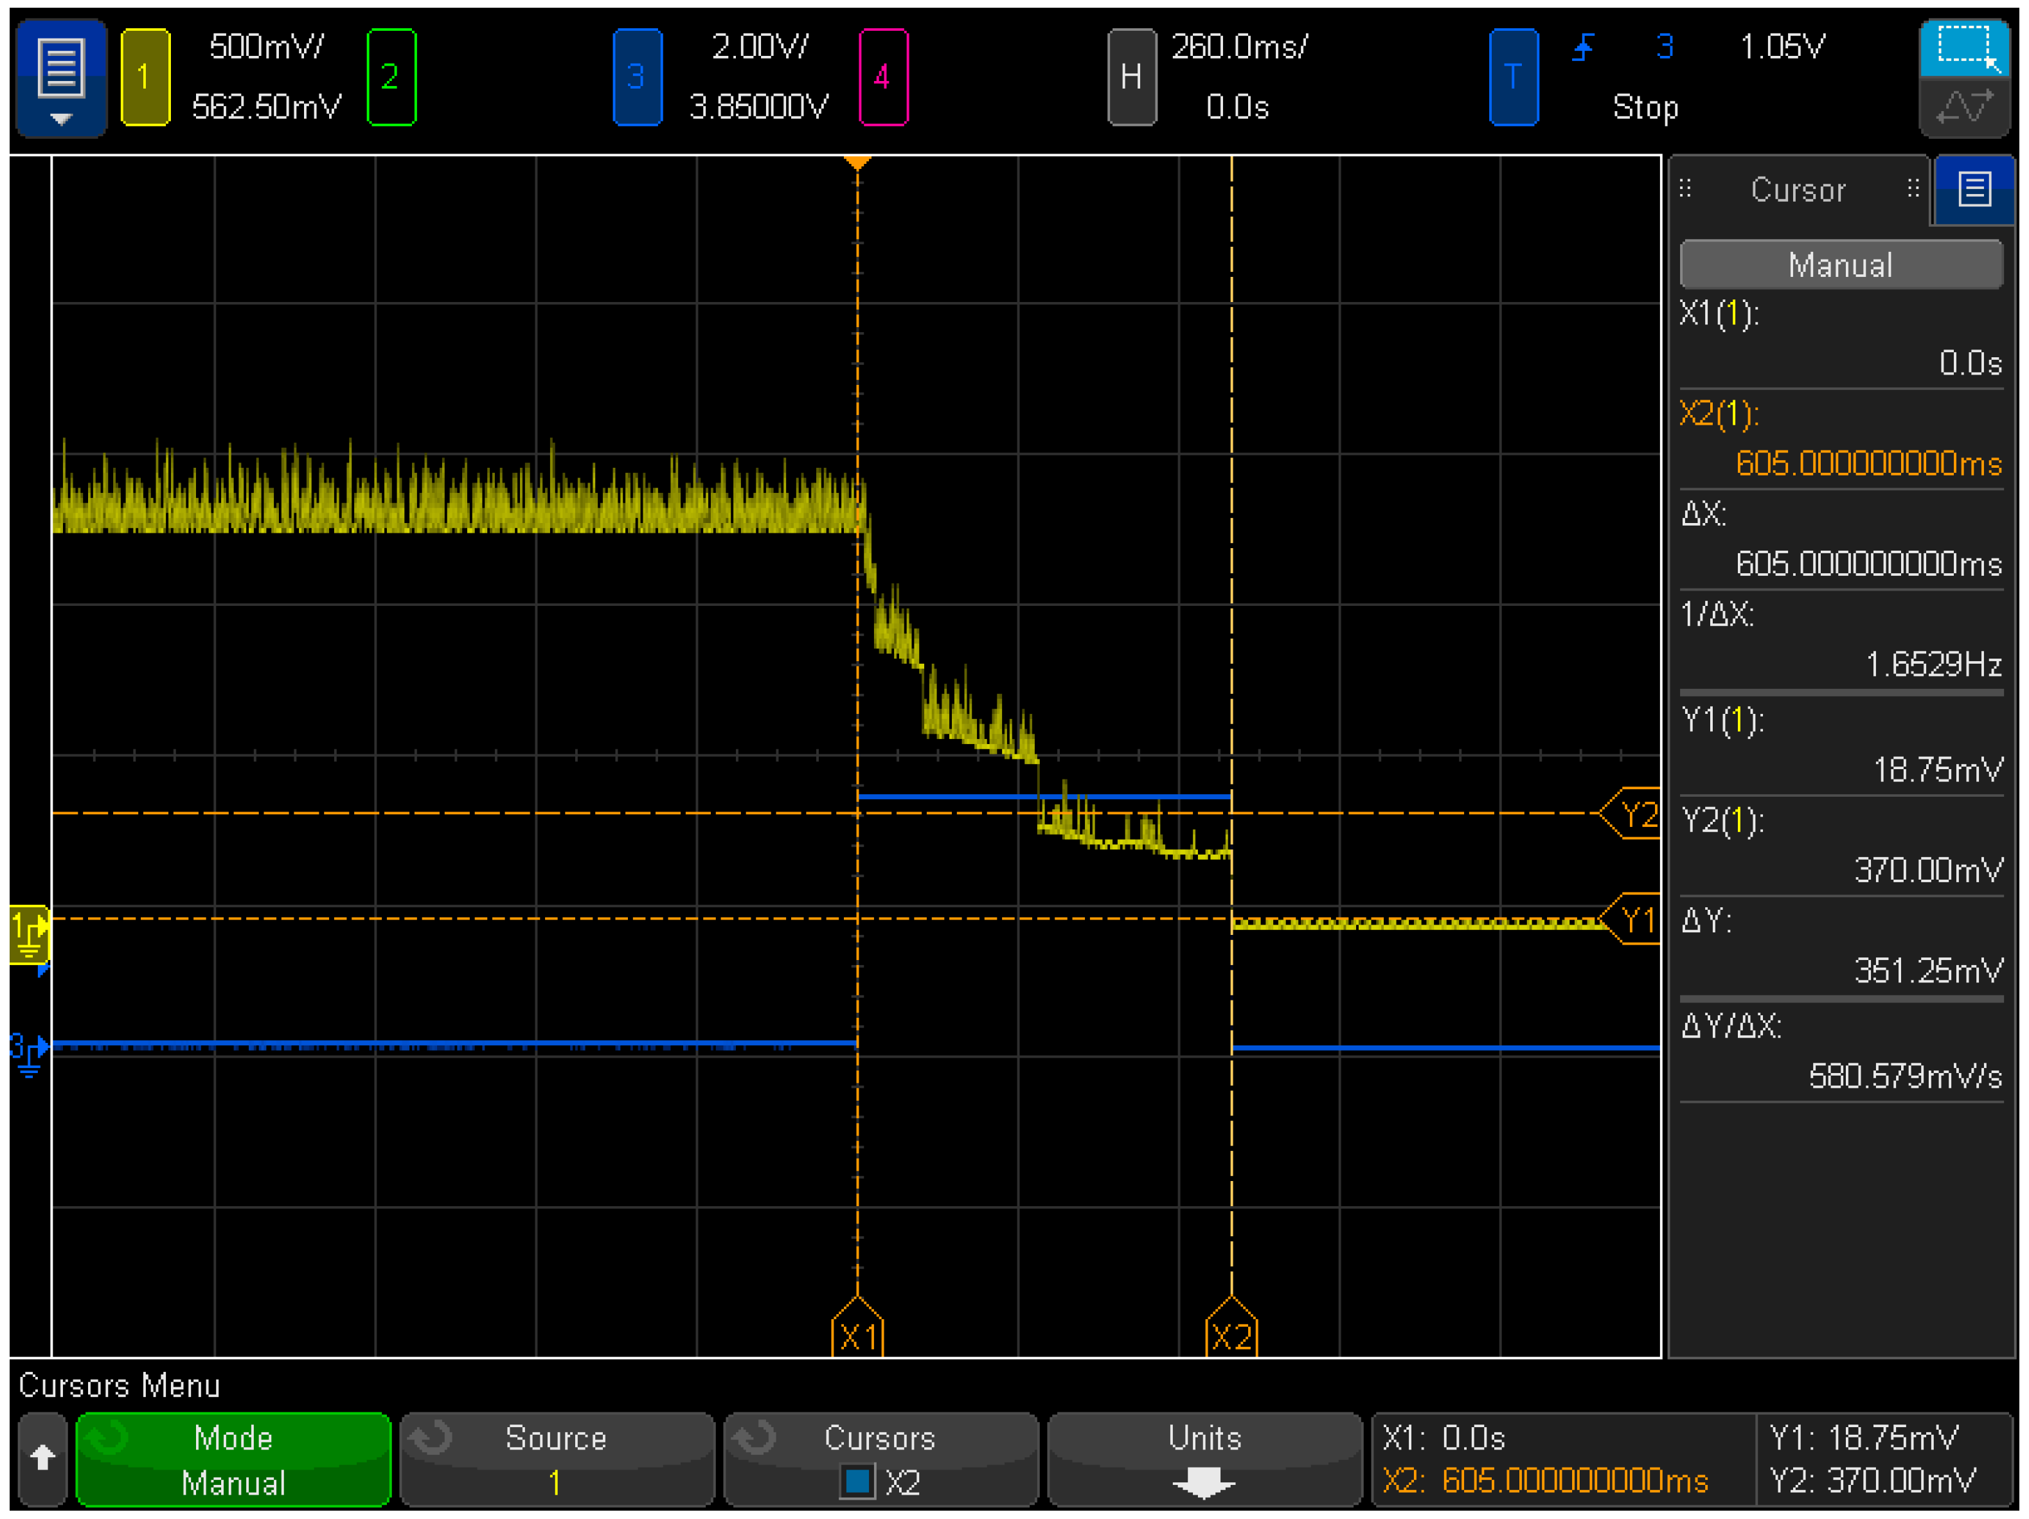Enable channel 2 green button
Image resolution: width=2029 pixels, height=1519 pixels.
(x=391, y=77)
